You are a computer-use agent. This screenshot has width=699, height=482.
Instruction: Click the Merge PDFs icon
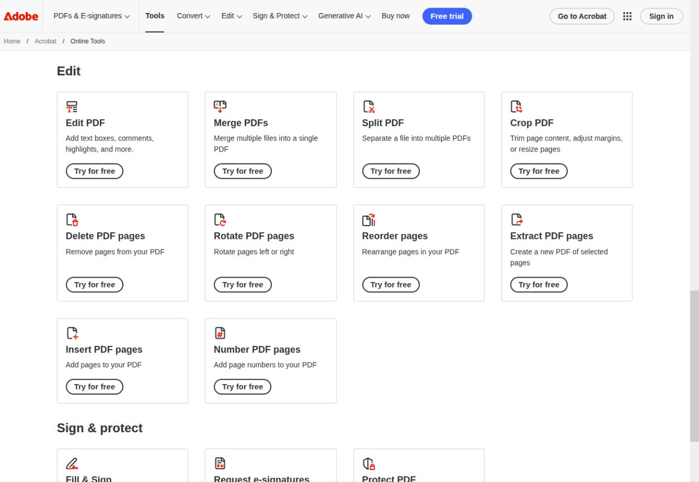tap(220, 107)
